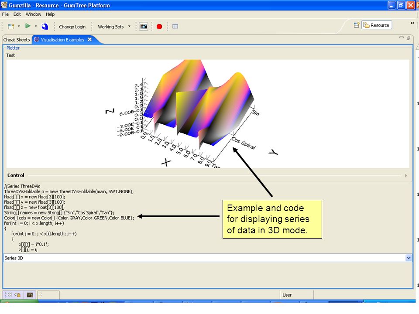Click the User status bar entry
This screenshot has height=314, width=419.
287,295
